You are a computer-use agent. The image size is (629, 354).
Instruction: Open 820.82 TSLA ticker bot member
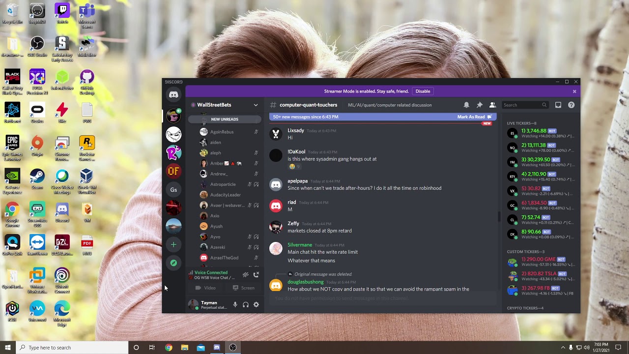coord(542,276)
